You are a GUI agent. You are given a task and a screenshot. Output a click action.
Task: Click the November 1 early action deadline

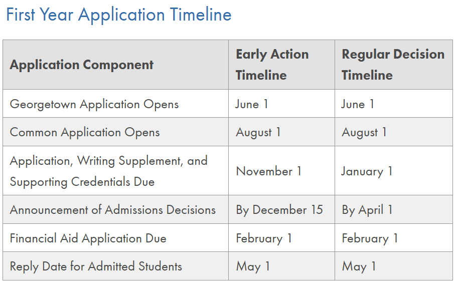(x=268, y=171)
